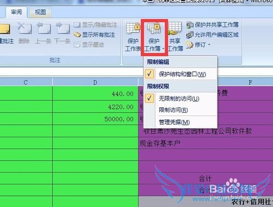Choose 限制访问(R) in the menu
This screenshot has height=207, width=273.
point(181,110)
